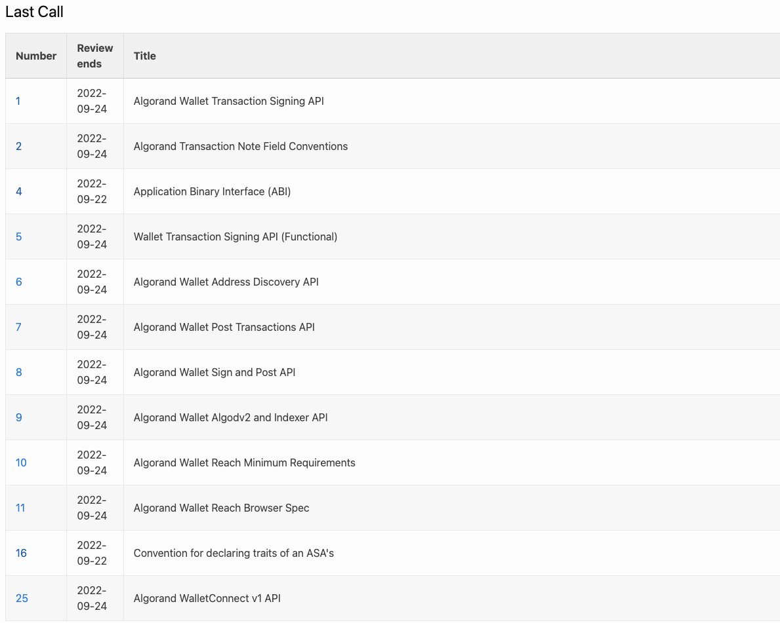The width and height of the screenshot is (780, 623).
Task: Open ARC number 4 link
Action: 18,192
